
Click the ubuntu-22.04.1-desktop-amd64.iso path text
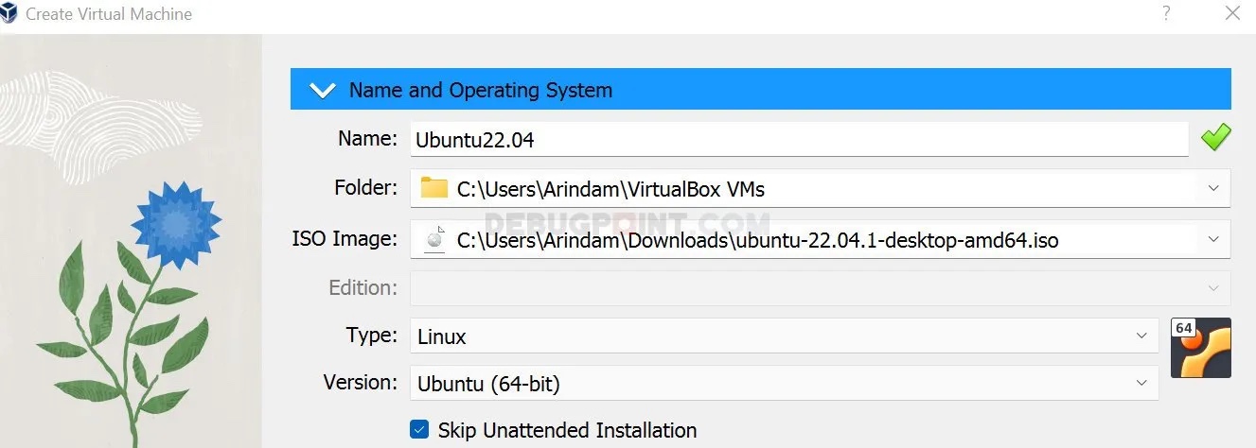coord(757,241)
